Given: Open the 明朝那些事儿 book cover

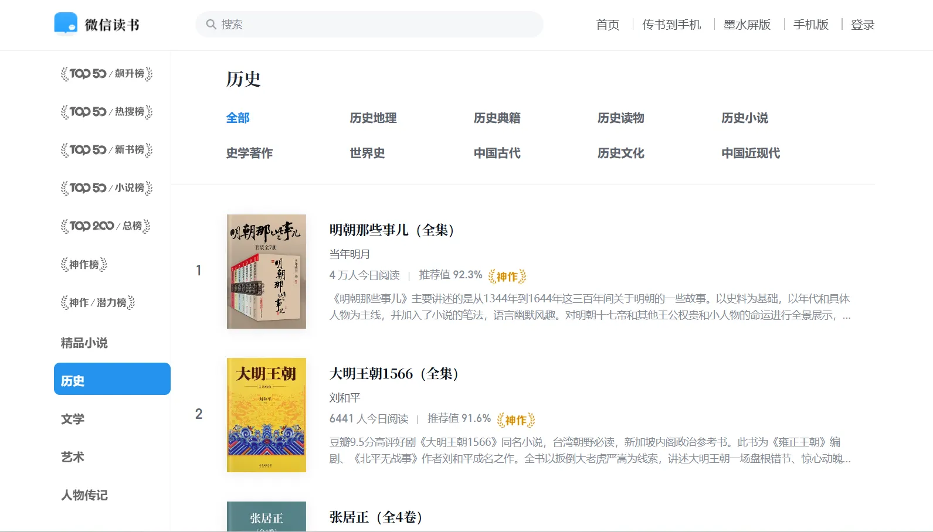Looking at the screenshot, I should (266, 271).
